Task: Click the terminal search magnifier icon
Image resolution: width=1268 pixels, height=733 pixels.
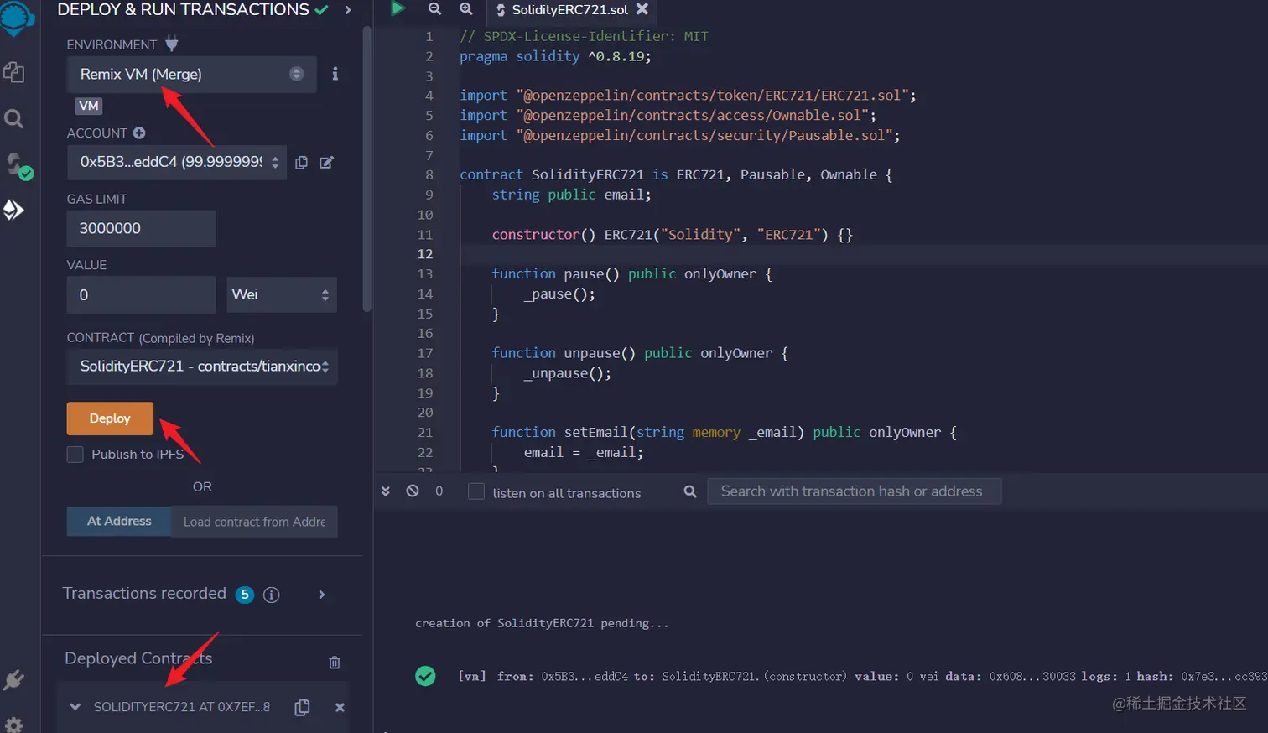Action: click(x=690, y=491)
